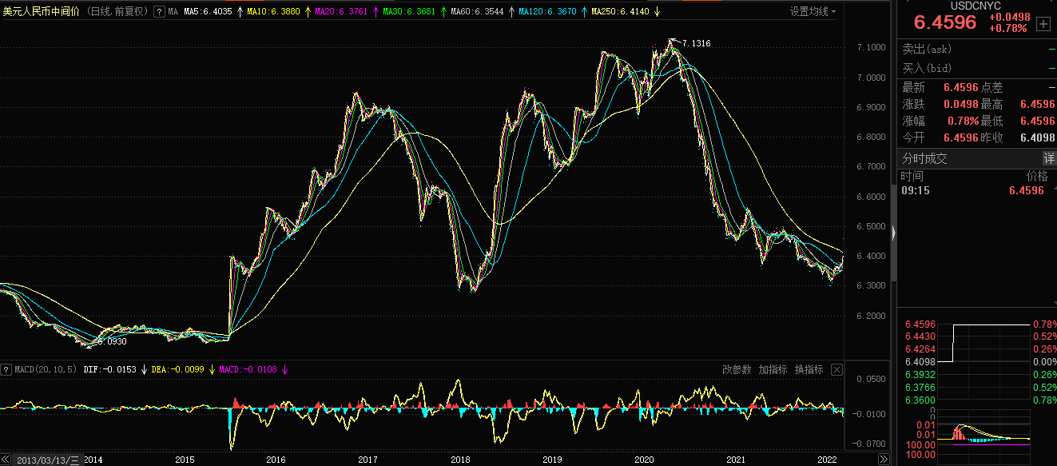The width and height of the screenshot is (1057, 466).
Task: Click 改参数 to edit indicator parameters
Action: click(x=737, y=369)
